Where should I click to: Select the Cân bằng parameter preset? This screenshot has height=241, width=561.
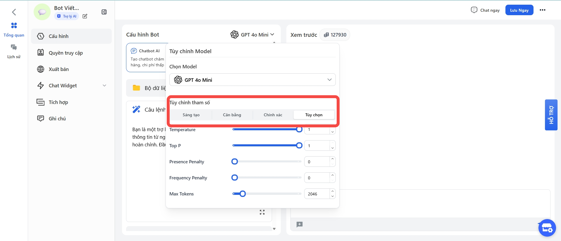click(x=232, y=115)
